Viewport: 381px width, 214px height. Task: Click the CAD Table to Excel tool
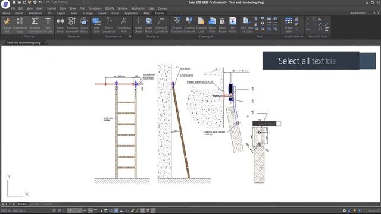(x=247, y=25)
